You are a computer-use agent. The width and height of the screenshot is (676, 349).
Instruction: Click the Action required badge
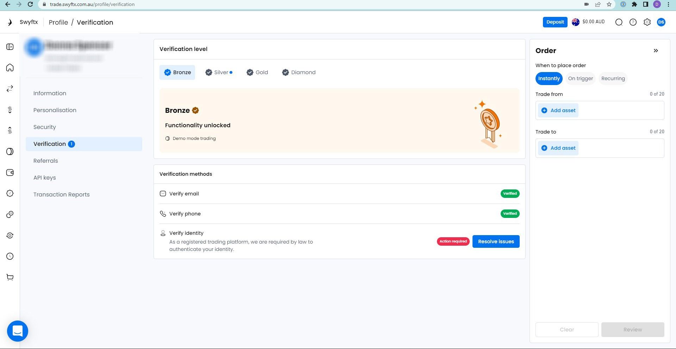point(453,241)
